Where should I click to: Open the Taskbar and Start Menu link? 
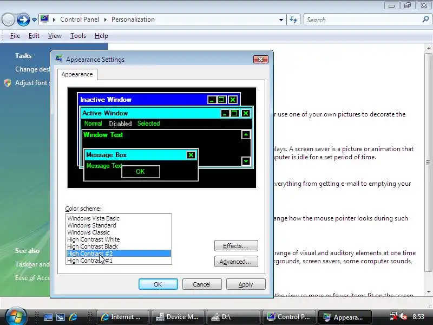pos(32,264)
